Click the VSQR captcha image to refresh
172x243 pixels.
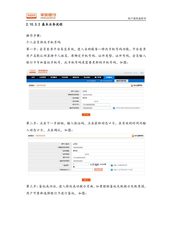click(94, 165)
